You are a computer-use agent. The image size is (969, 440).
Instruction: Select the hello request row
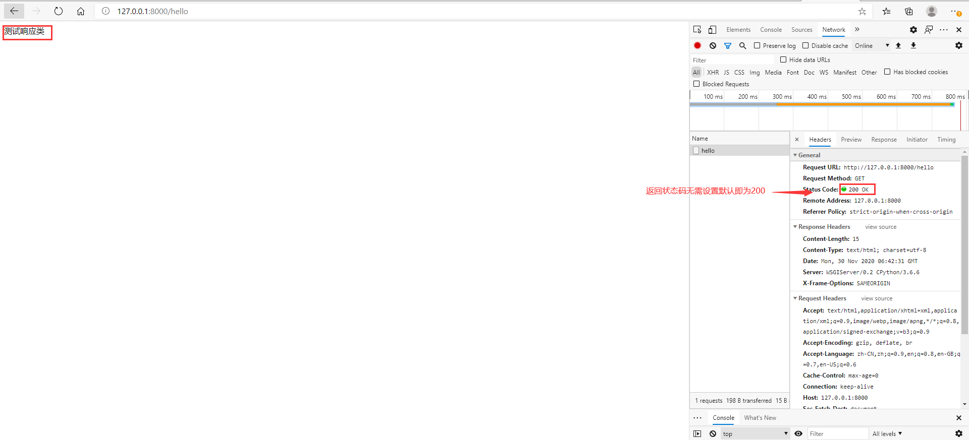[739, 150]
